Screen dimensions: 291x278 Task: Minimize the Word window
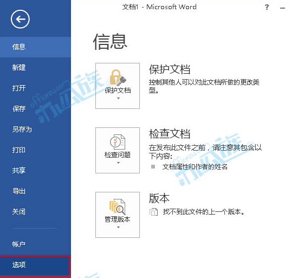282,8
